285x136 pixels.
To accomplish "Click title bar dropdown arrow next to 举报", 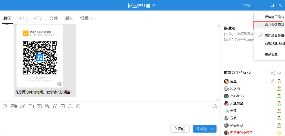I will pyautogui.click(x=256, y=5).
